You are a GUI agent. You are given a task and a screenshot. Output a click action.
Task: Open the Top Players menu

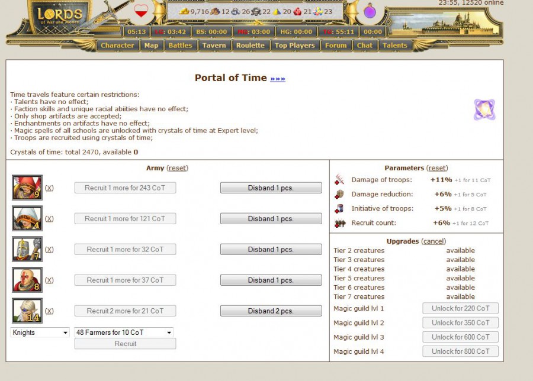pos(293,45)
